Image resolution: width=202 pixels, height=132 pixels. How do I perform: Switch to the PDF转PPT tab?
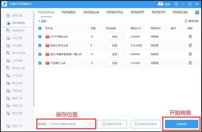click(x=138, y=12)
